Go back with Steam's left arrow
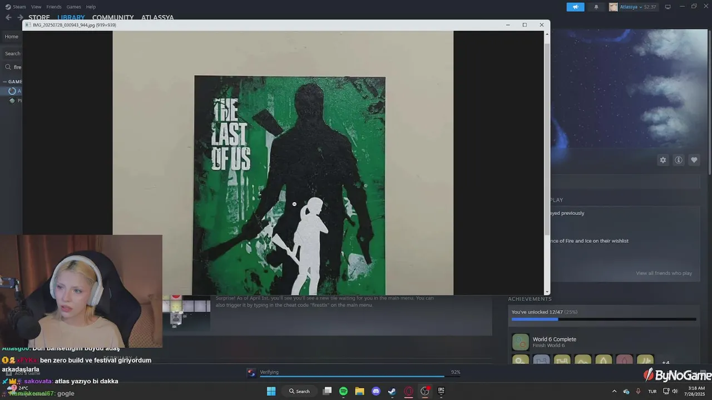This screenshot has height=400, width=712. 8,17
